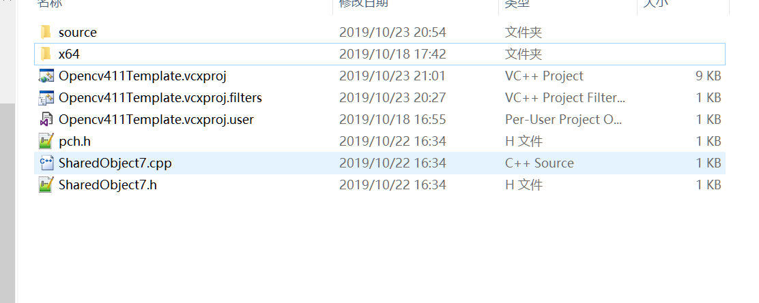759x303 pixels.
Task: Click the C++ Source type cell
Action: pos(539,163)
